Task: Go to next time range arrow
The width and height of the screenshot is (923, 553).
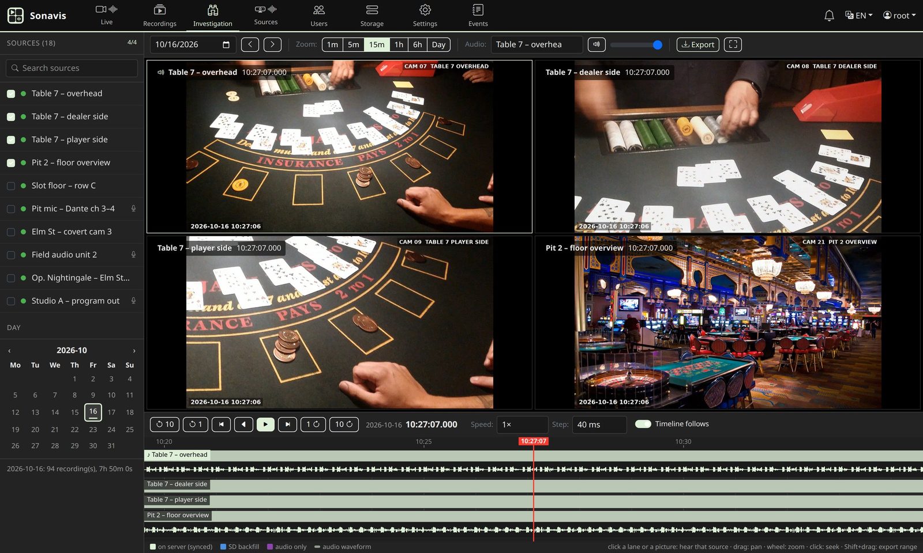Action: pos(272,44)
